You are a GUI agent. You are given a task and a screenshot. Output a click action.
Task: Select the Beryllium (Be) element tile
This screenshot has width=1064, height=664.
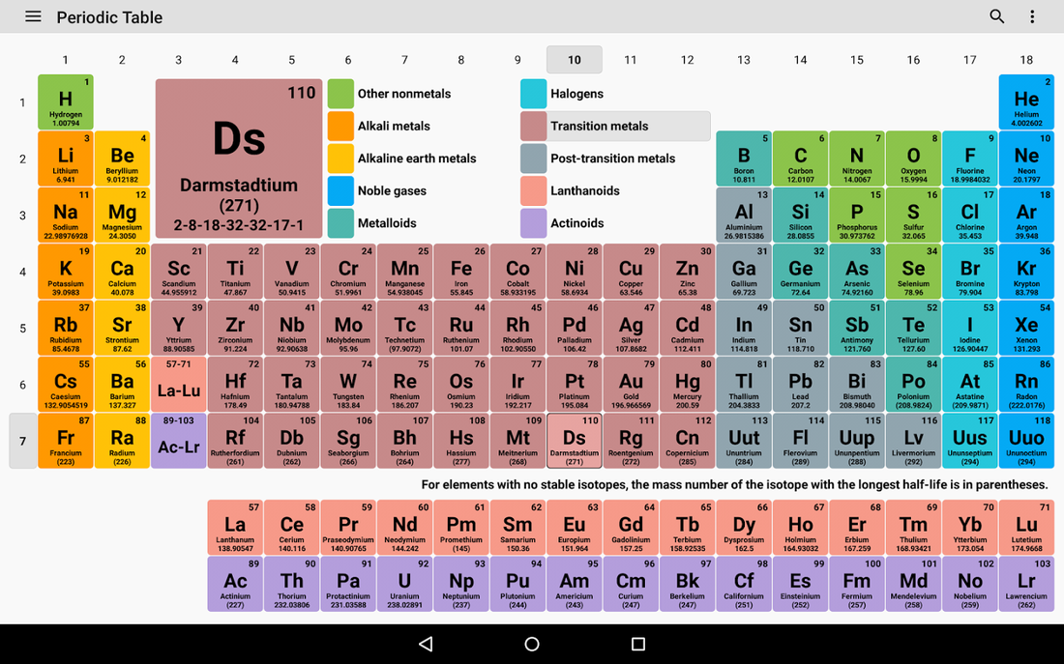point(122,159)
